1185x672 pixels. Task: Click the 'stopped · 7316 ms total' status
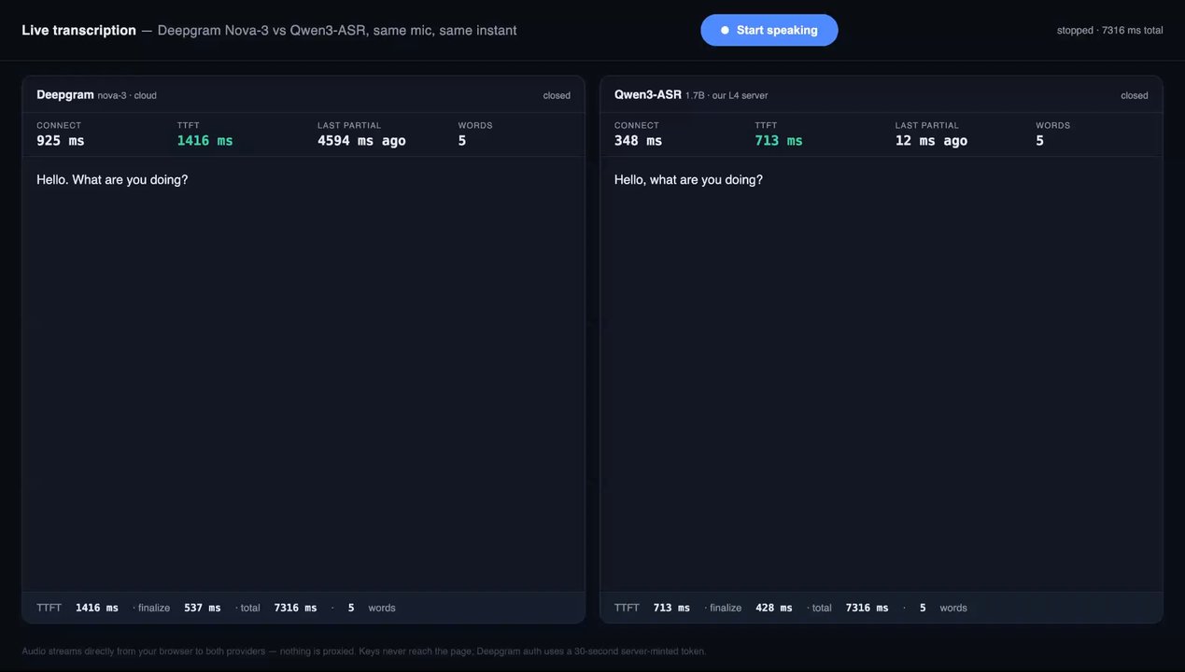(x=1109, y=30)
